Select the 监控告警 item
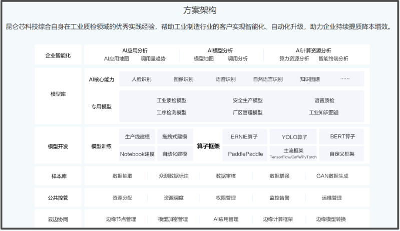 pyautogui.click(x=279, y=198)
